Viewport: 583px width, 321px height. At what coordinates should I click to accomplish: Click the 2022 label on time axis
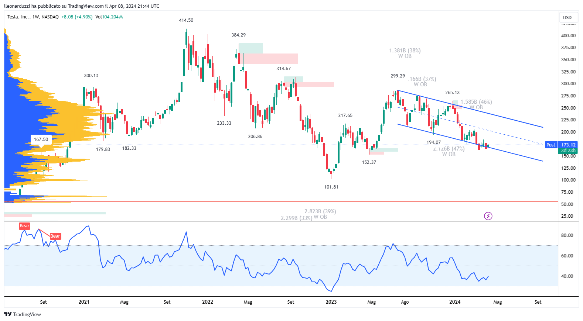[208, 302]
